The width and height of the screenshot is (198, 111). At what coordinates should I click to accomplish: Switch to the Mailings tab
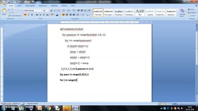[x=54, y=6]
